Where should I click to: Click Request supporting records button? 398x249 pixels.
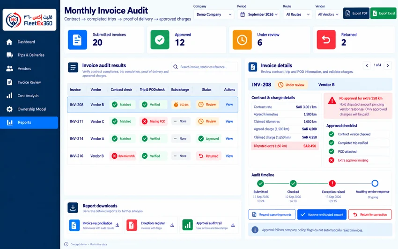tap(272, 214)
